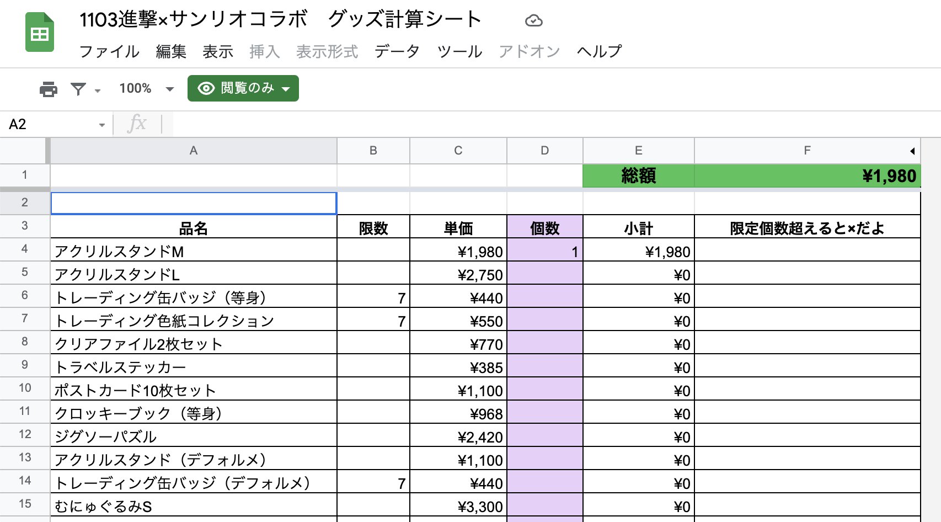Screen dimensions: 941x522
Task: Select the ジグソーパズル cell
Action: pyautogui.click(x=194, y=435)
